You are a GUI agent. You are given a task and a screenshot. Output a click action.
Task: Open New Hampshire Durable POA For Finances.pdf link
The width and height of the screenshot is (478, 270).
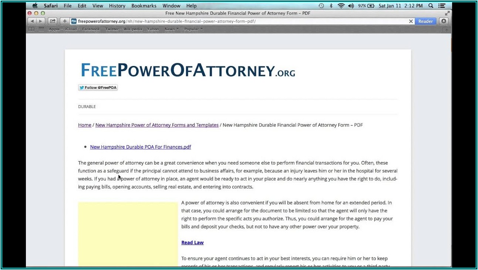[141, 147]
